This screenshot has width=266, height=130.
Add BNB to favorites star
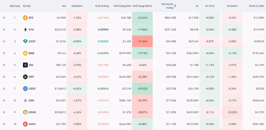pyautogui.click(x=4, y=53)
